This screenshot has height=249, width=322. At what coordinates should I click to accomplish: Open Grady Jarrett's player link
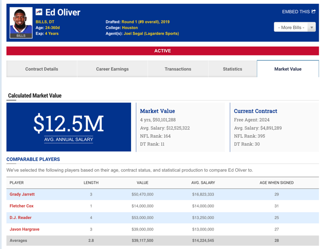tap(22, 194)
